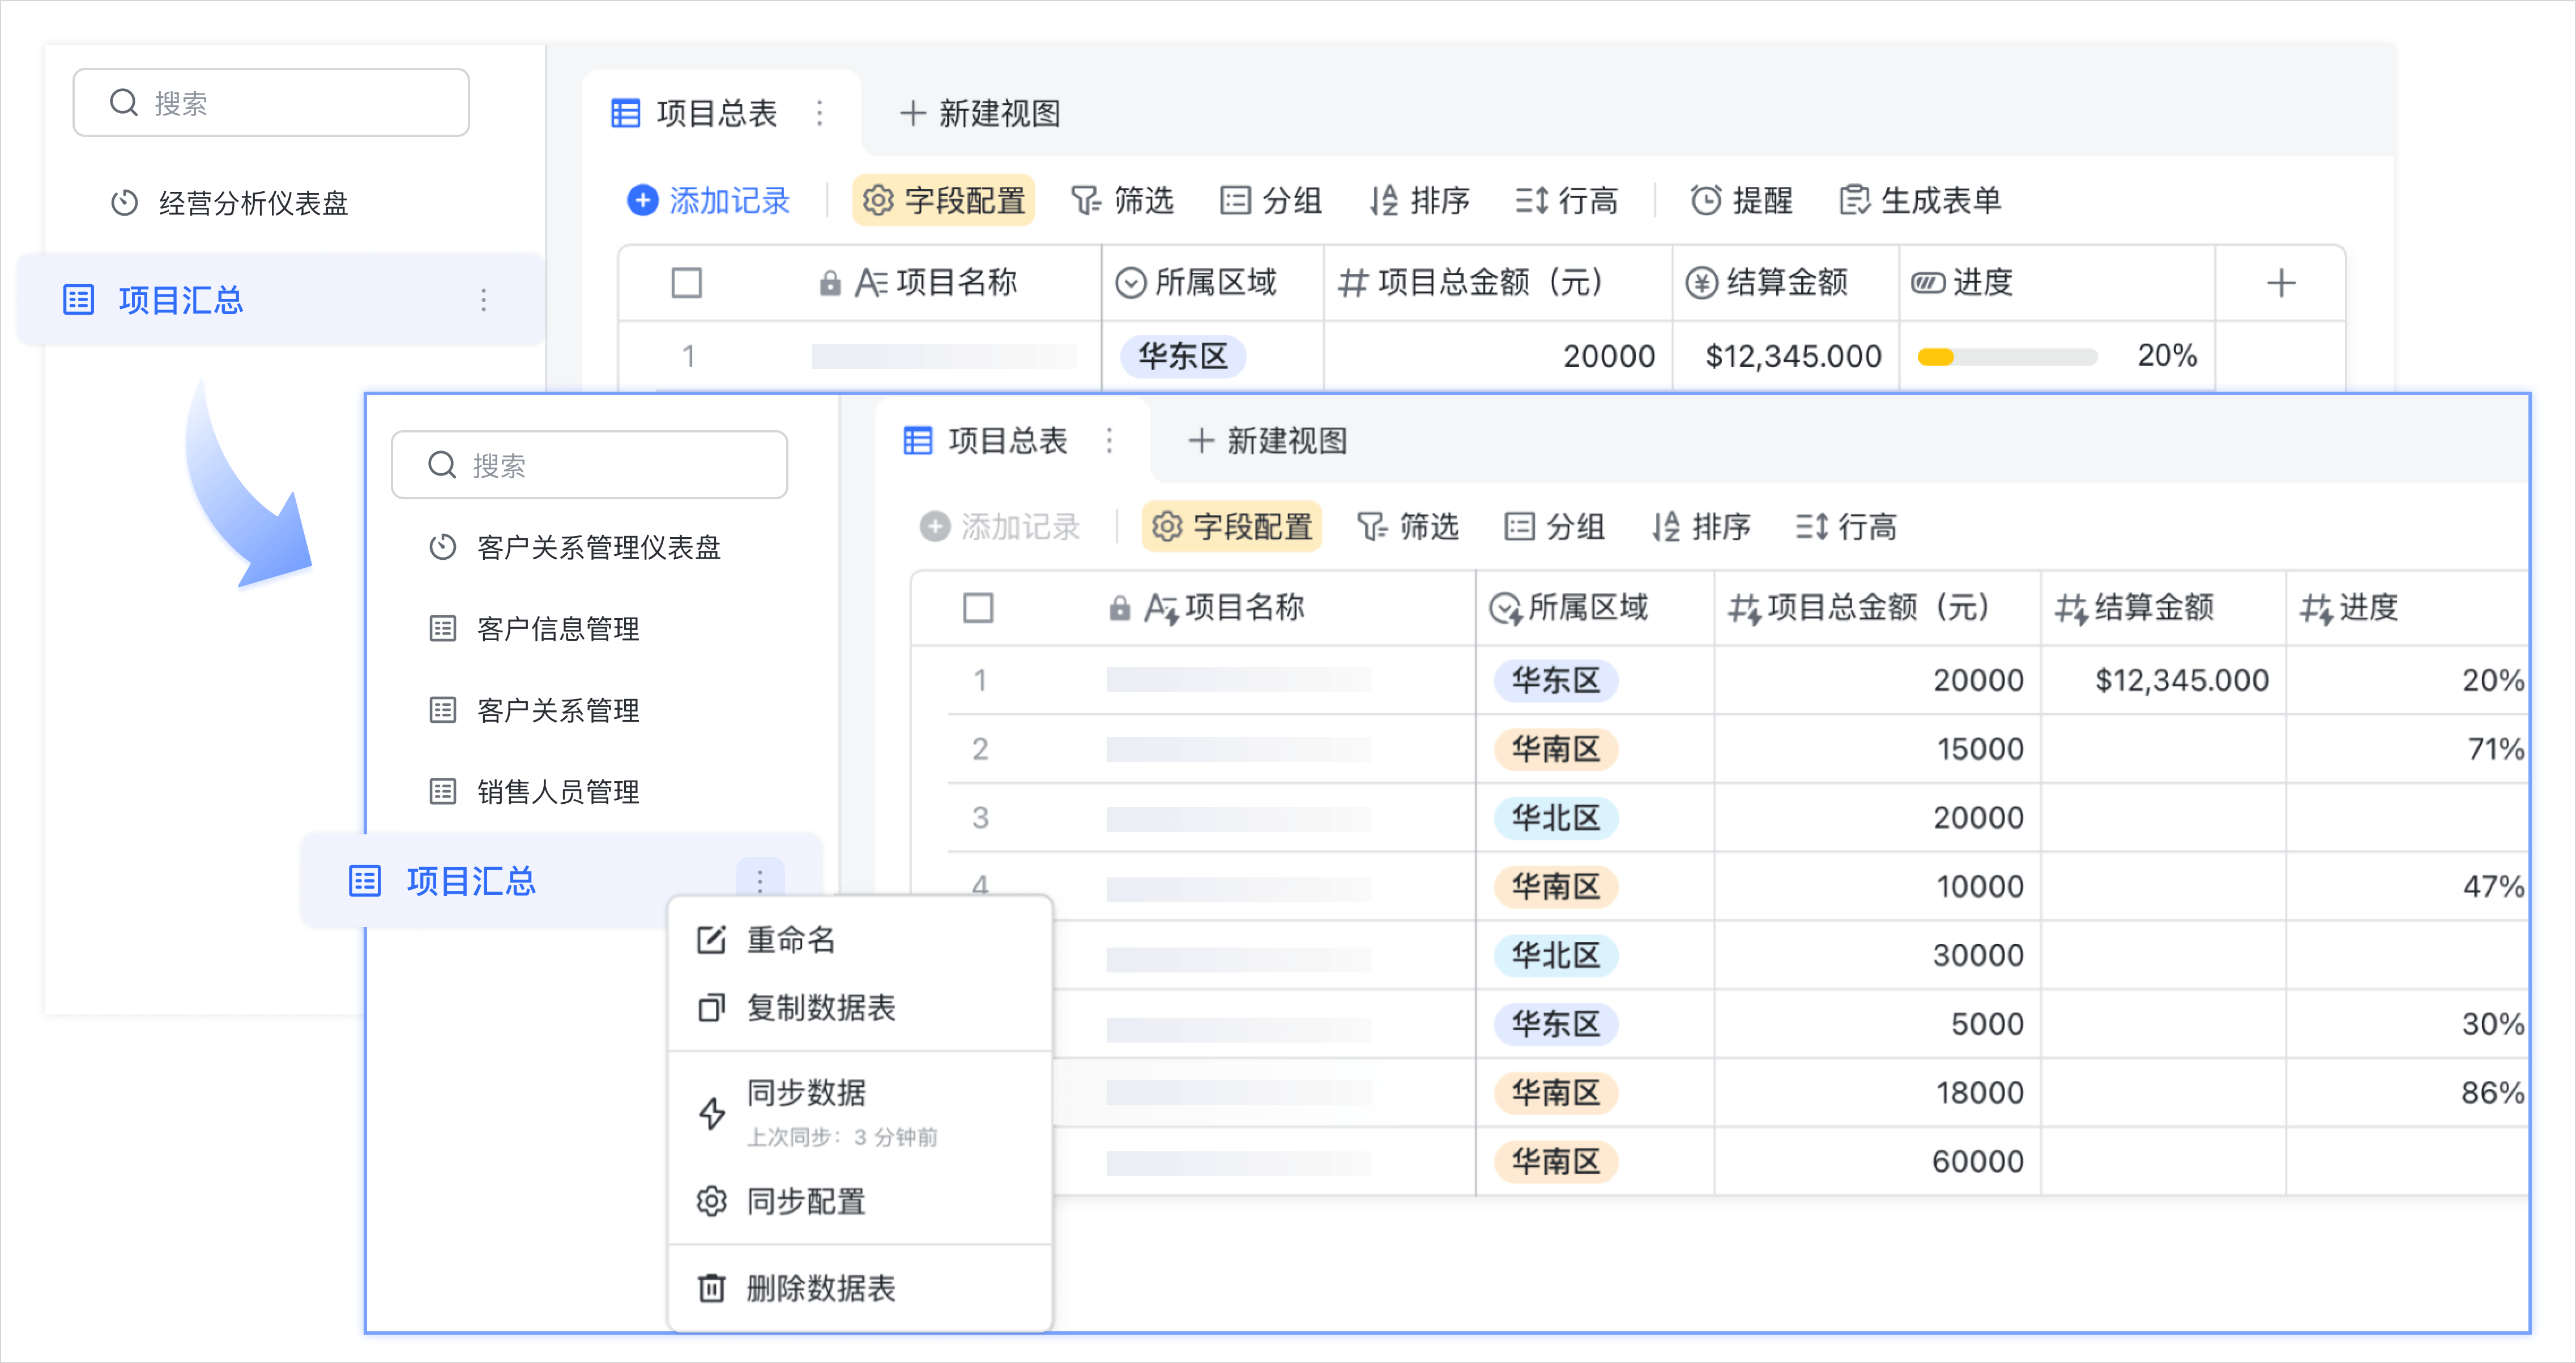Click 结算金额 header in back window

coord(1786,283)
